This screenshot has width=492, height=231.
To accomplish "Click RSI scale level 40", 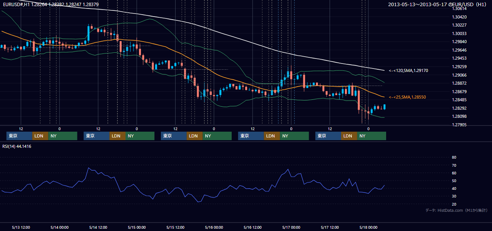I will (x=454, y=189).
